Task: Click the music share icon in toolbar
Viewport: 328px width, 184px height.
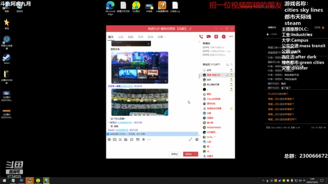Action: 132,139
